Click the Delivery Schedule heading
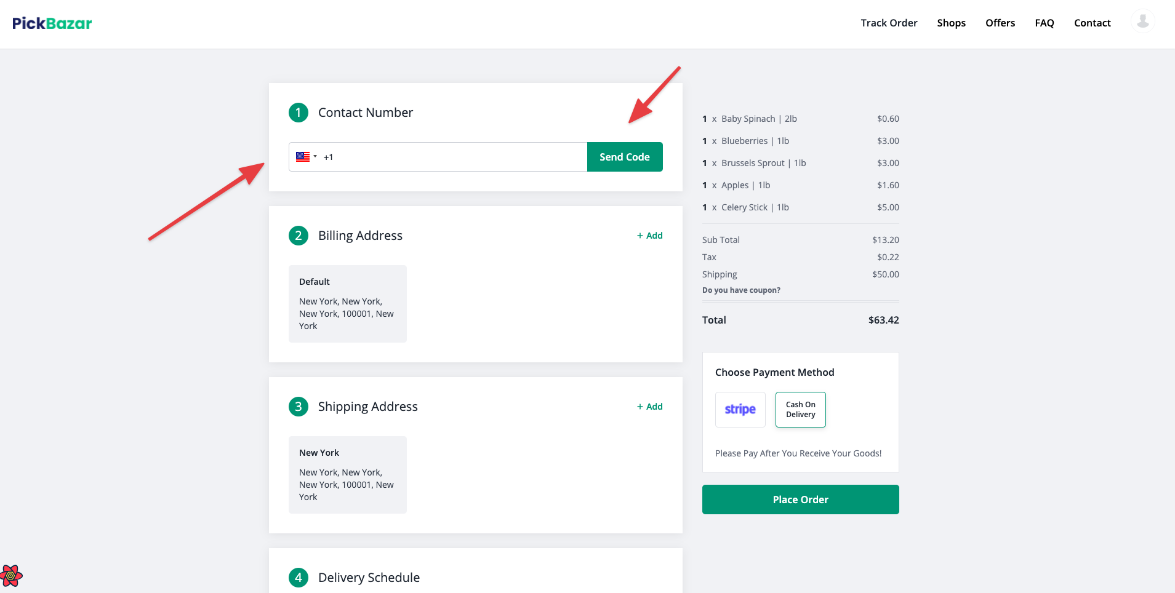 point(369,578)
